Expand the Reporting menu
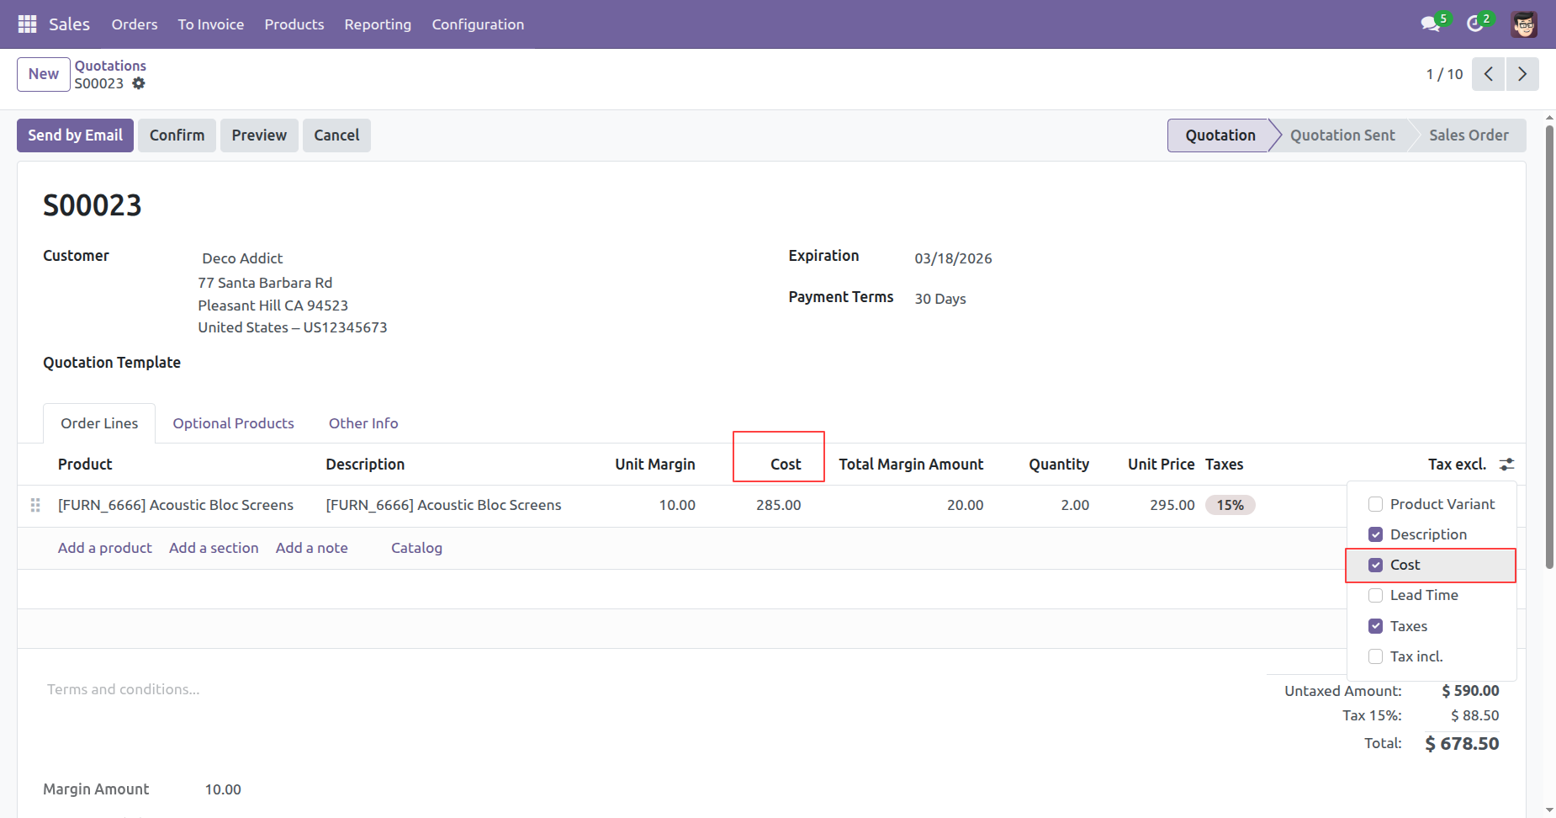 (x=378, y=24)
